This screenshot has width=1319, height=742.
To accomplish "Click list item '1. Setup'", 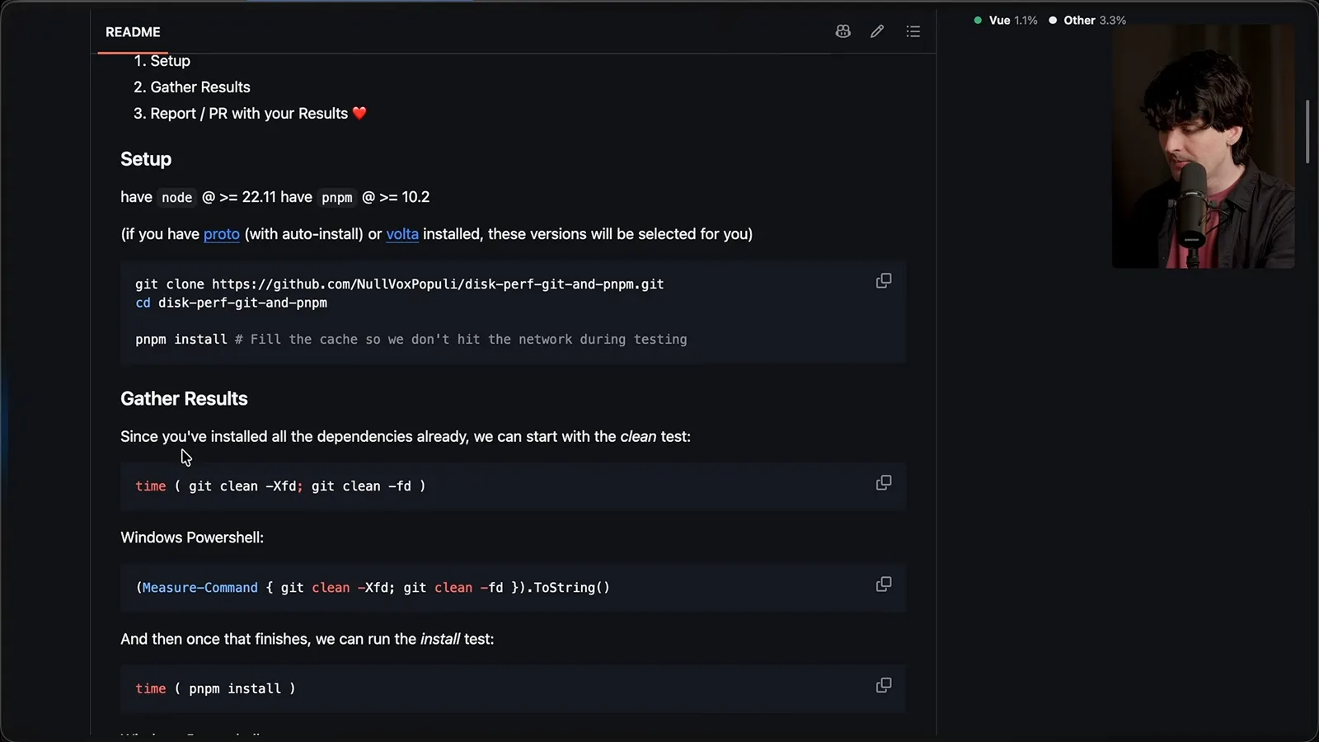I will [162, 61].
